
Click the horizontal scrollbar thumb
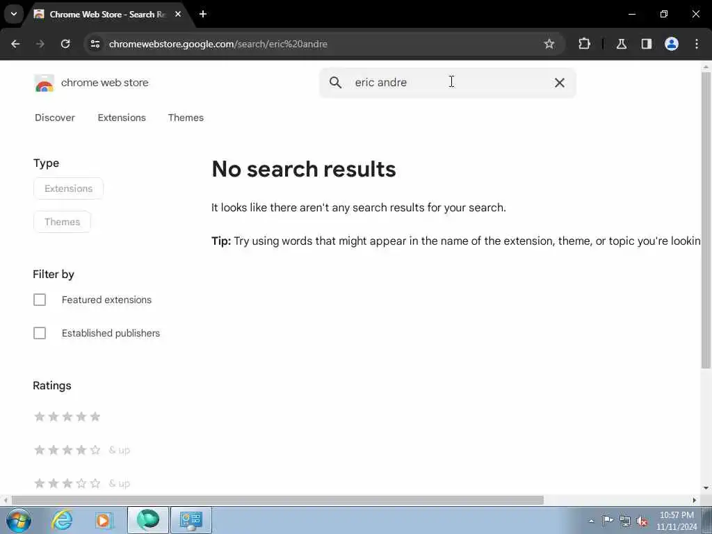277,500
